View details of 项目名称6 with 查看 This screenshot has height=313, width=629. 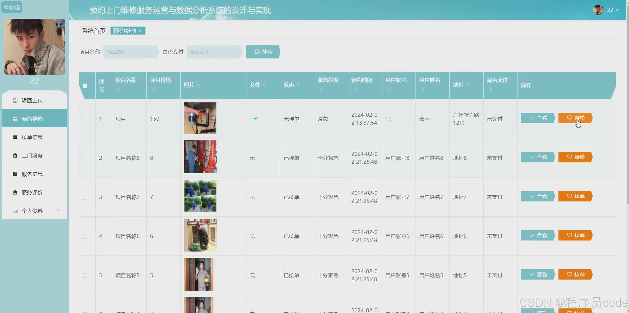(538, 235)
